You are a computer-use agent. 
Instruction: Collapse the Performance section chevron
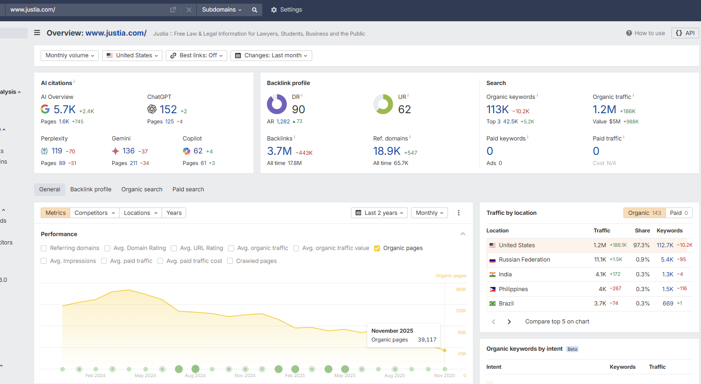pos(463,234)
